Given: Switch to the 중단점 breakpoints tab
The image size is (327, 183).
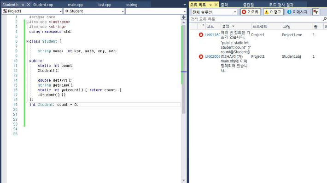Looking at the screenshot, I should point(248,5).
